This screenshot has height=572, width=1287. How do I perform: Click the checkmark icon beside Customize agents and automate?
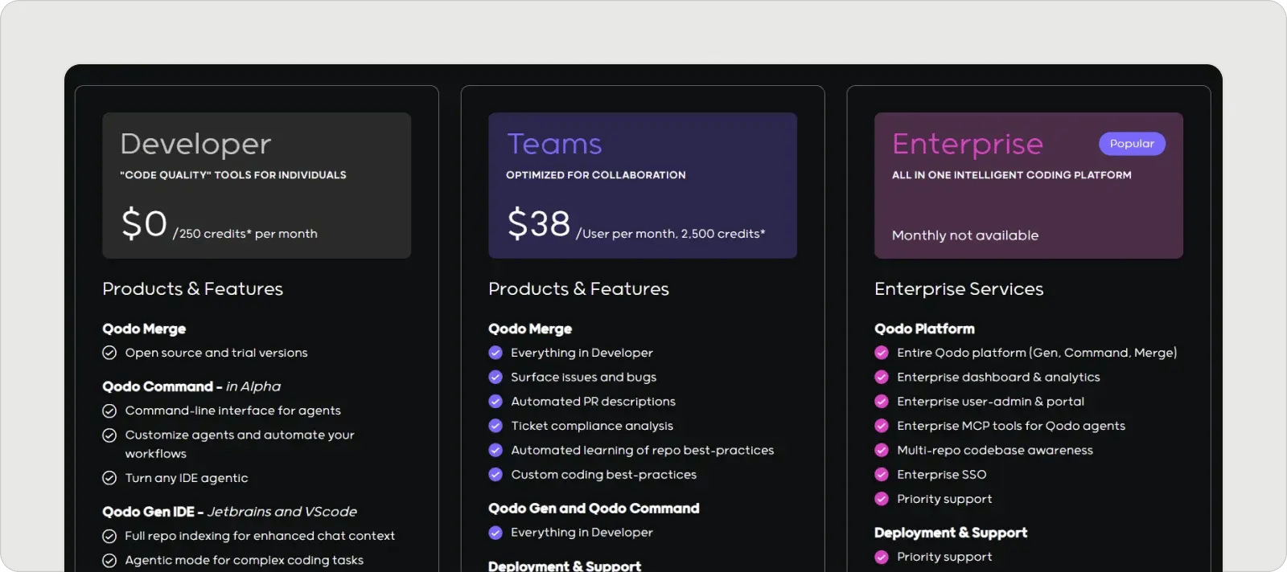(109, 435)
